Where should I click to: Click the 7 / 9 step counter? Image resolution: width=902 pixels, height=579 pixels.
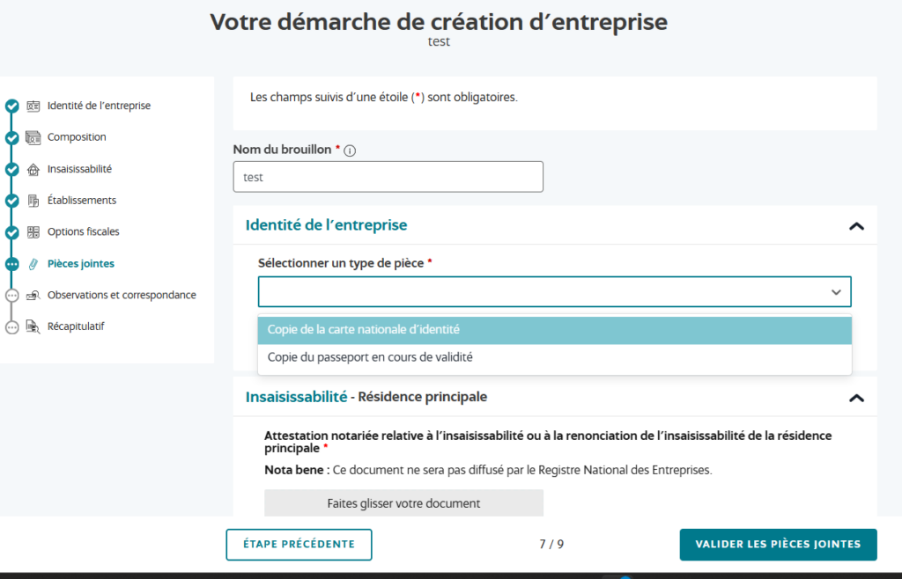tap(551, 544)
